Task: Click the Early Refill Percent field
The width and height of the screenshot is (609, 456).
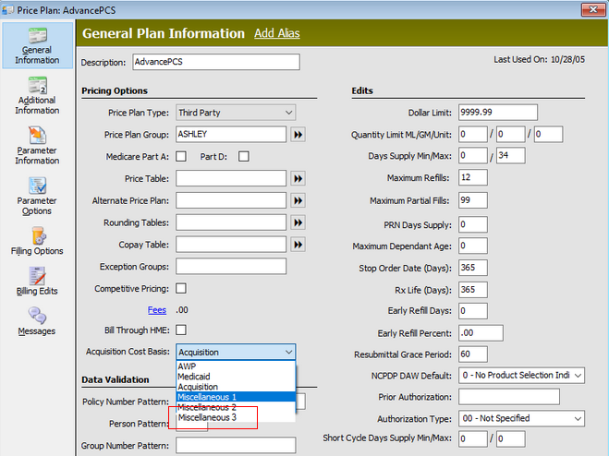Action: [x=481, y=333]
